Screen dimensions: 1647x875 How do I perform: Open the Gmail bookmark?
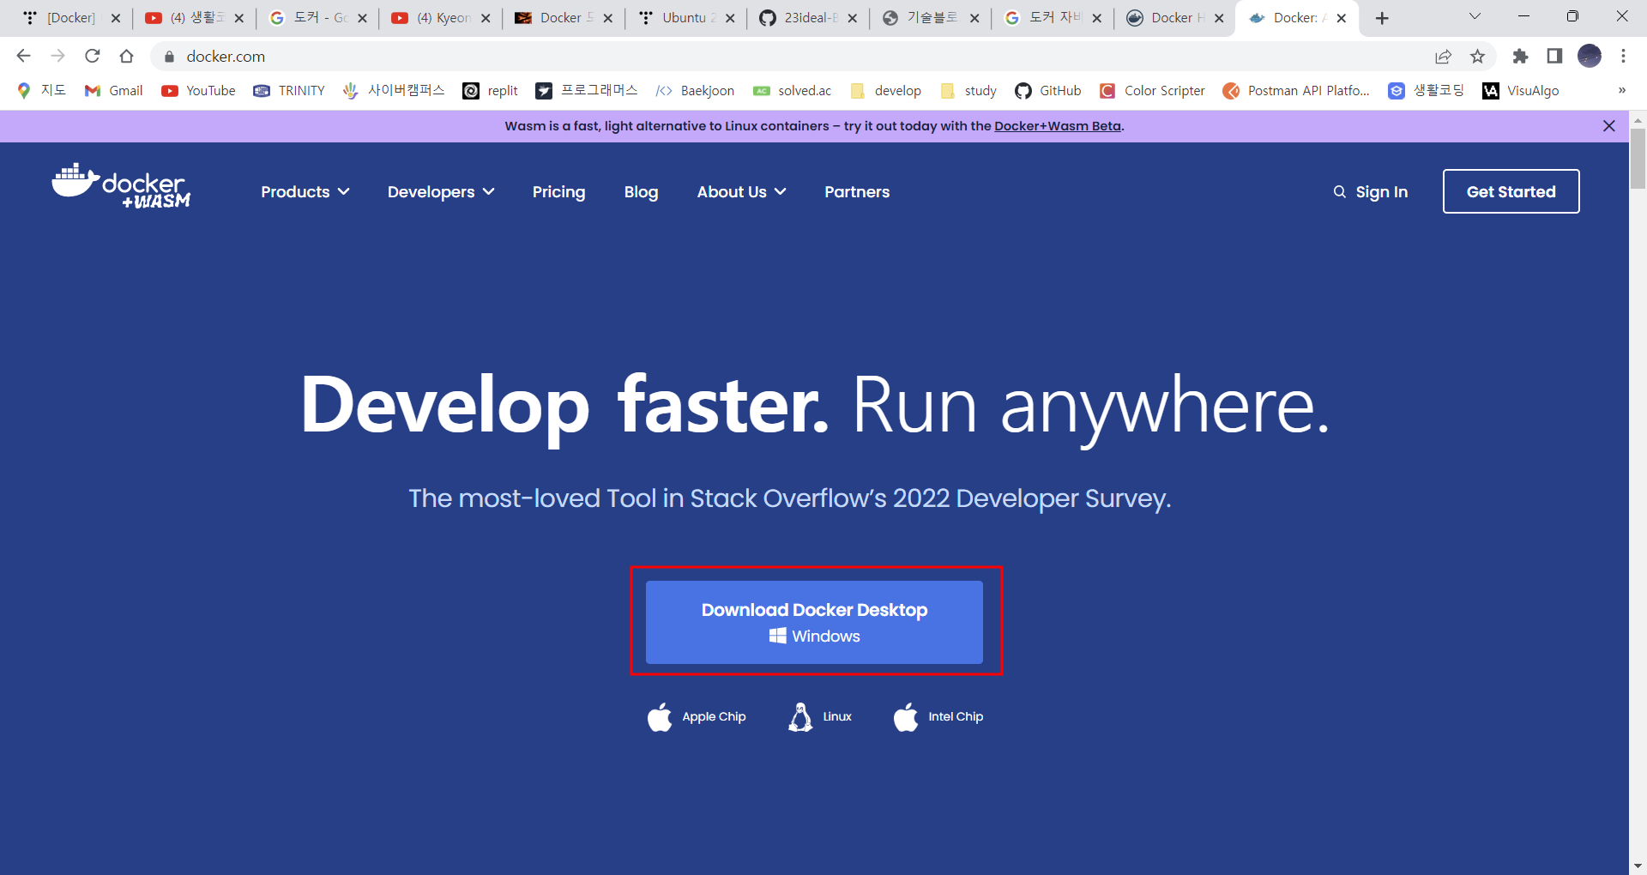(114, 91)
